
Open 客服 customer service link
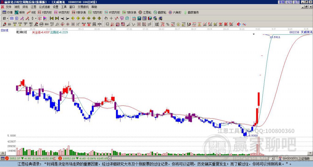coord(282,2)
